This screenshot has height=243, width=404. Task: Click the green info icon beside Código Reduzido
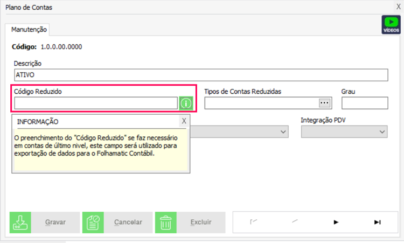click(x=186, y=103)
